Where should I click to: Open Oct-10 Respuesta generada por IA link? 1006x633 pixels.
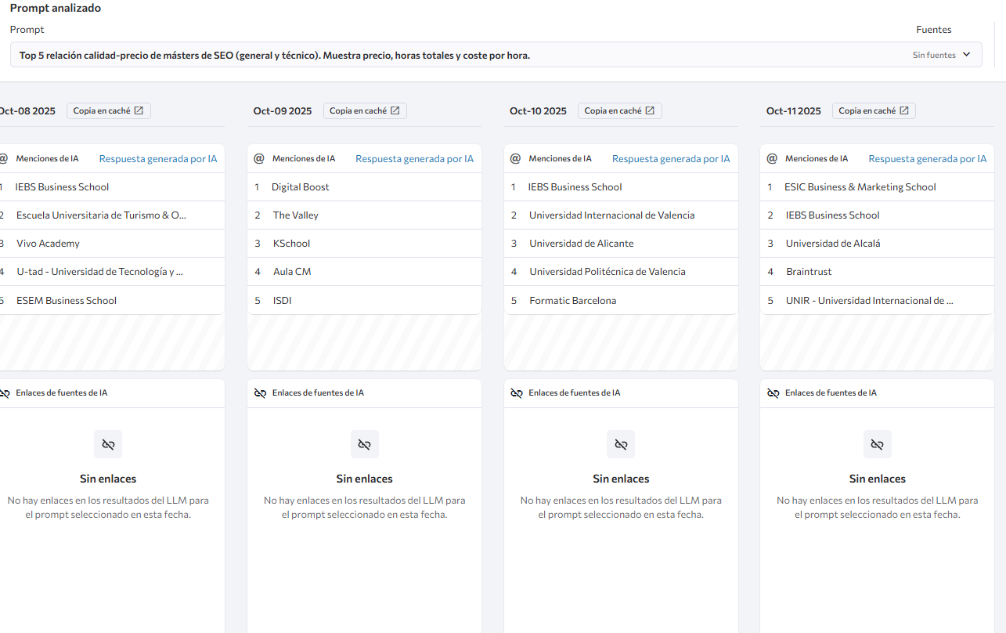[670, 159]
